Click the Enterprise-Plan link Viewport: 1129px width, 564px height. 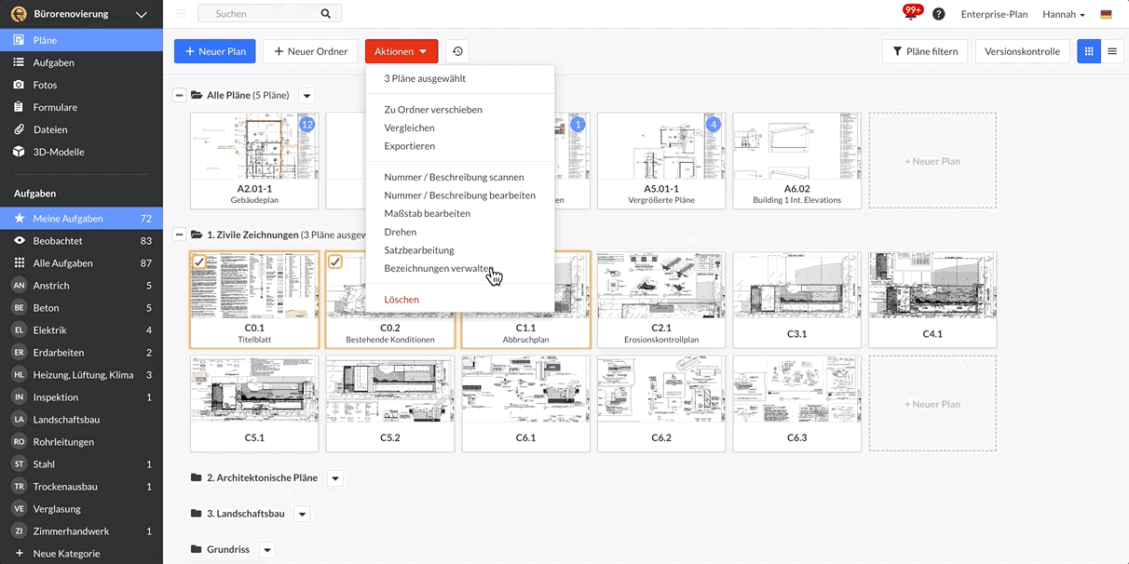pos(994,14)
